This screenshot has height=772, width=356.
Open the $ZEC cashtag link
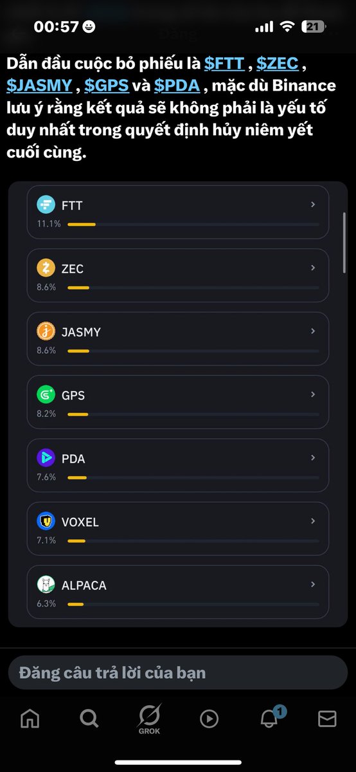click(277, 64)
